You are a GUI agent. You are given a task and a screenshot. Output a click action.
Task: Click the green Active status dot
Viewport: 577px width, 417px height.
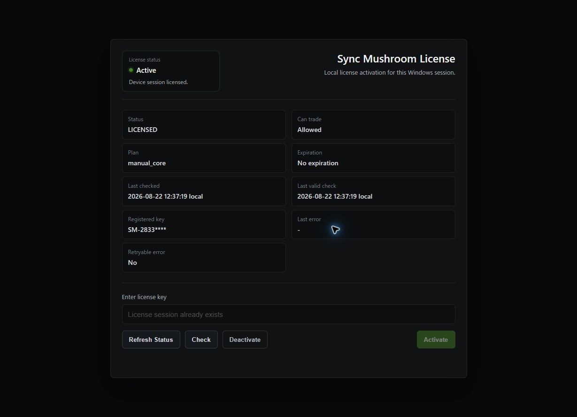(x=131, y=70)
